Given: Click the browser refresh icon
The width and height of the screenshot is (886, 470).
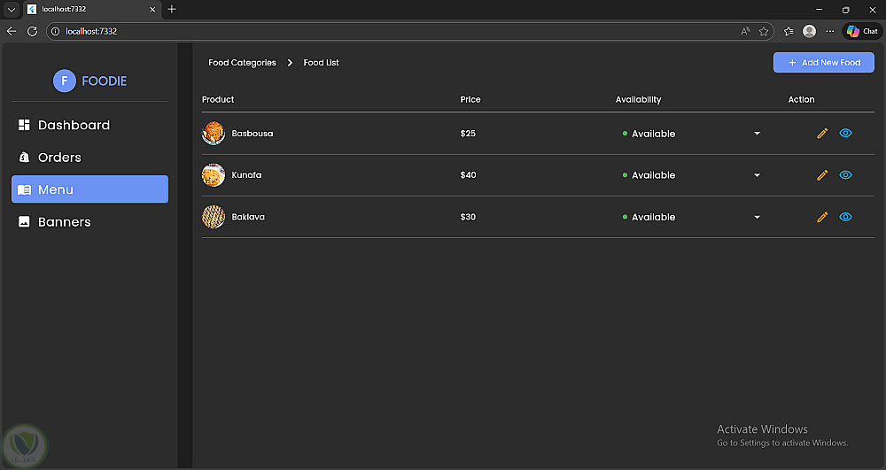Looking at the screenshot, I should click(x=33, y=31).
